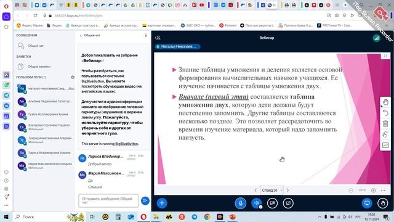The height and width of the screenshot is (222, 394).
Task: Send the chat message
Action: pos(145,200)
